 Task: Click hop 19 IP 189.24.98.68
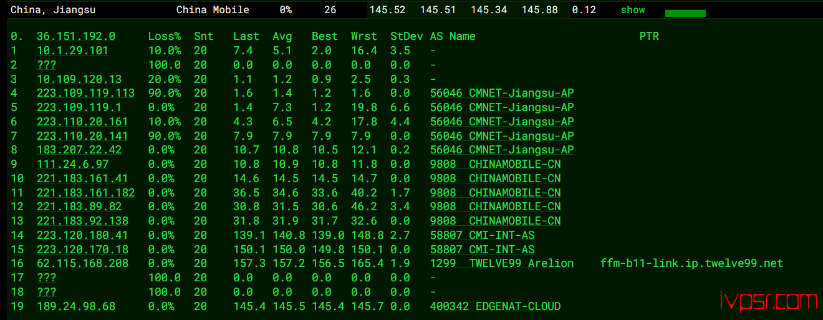tap(76, 307)
